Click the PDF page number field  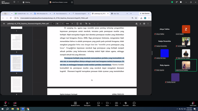pyautogui.click(x=54, y=24)
